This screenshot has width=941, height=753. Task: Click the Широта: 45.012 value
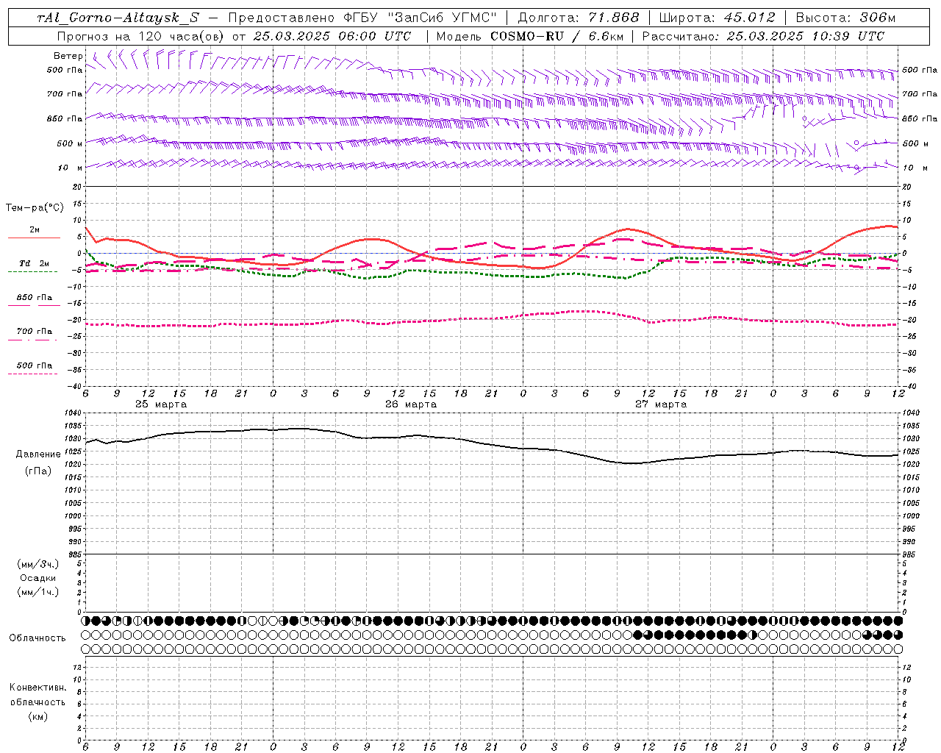click(x=718, y=18)
